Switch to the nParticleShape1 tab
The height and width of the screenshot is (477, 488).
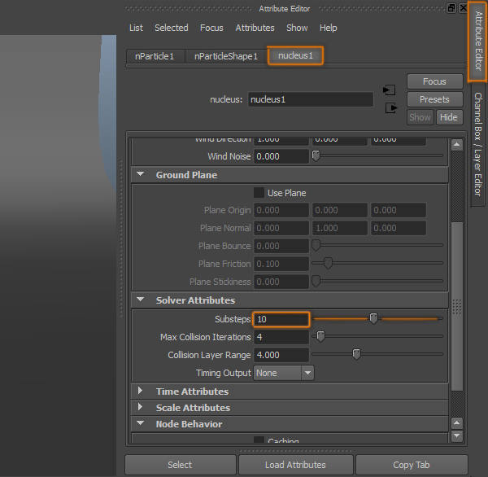coord(226,56)
